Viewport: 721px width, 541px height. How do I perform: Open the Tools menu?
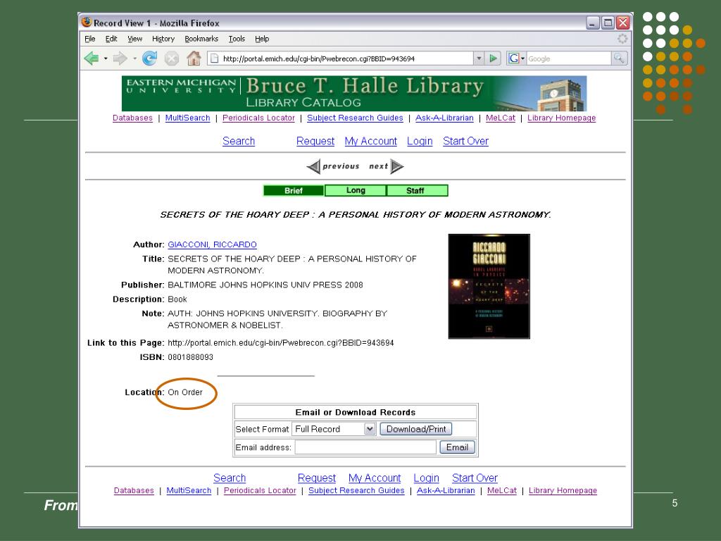[x=237, y=39]
